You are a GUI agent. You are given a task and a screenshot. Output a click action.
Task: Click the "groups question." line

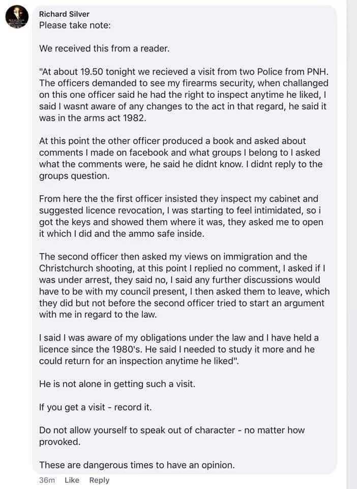[74, 176]
